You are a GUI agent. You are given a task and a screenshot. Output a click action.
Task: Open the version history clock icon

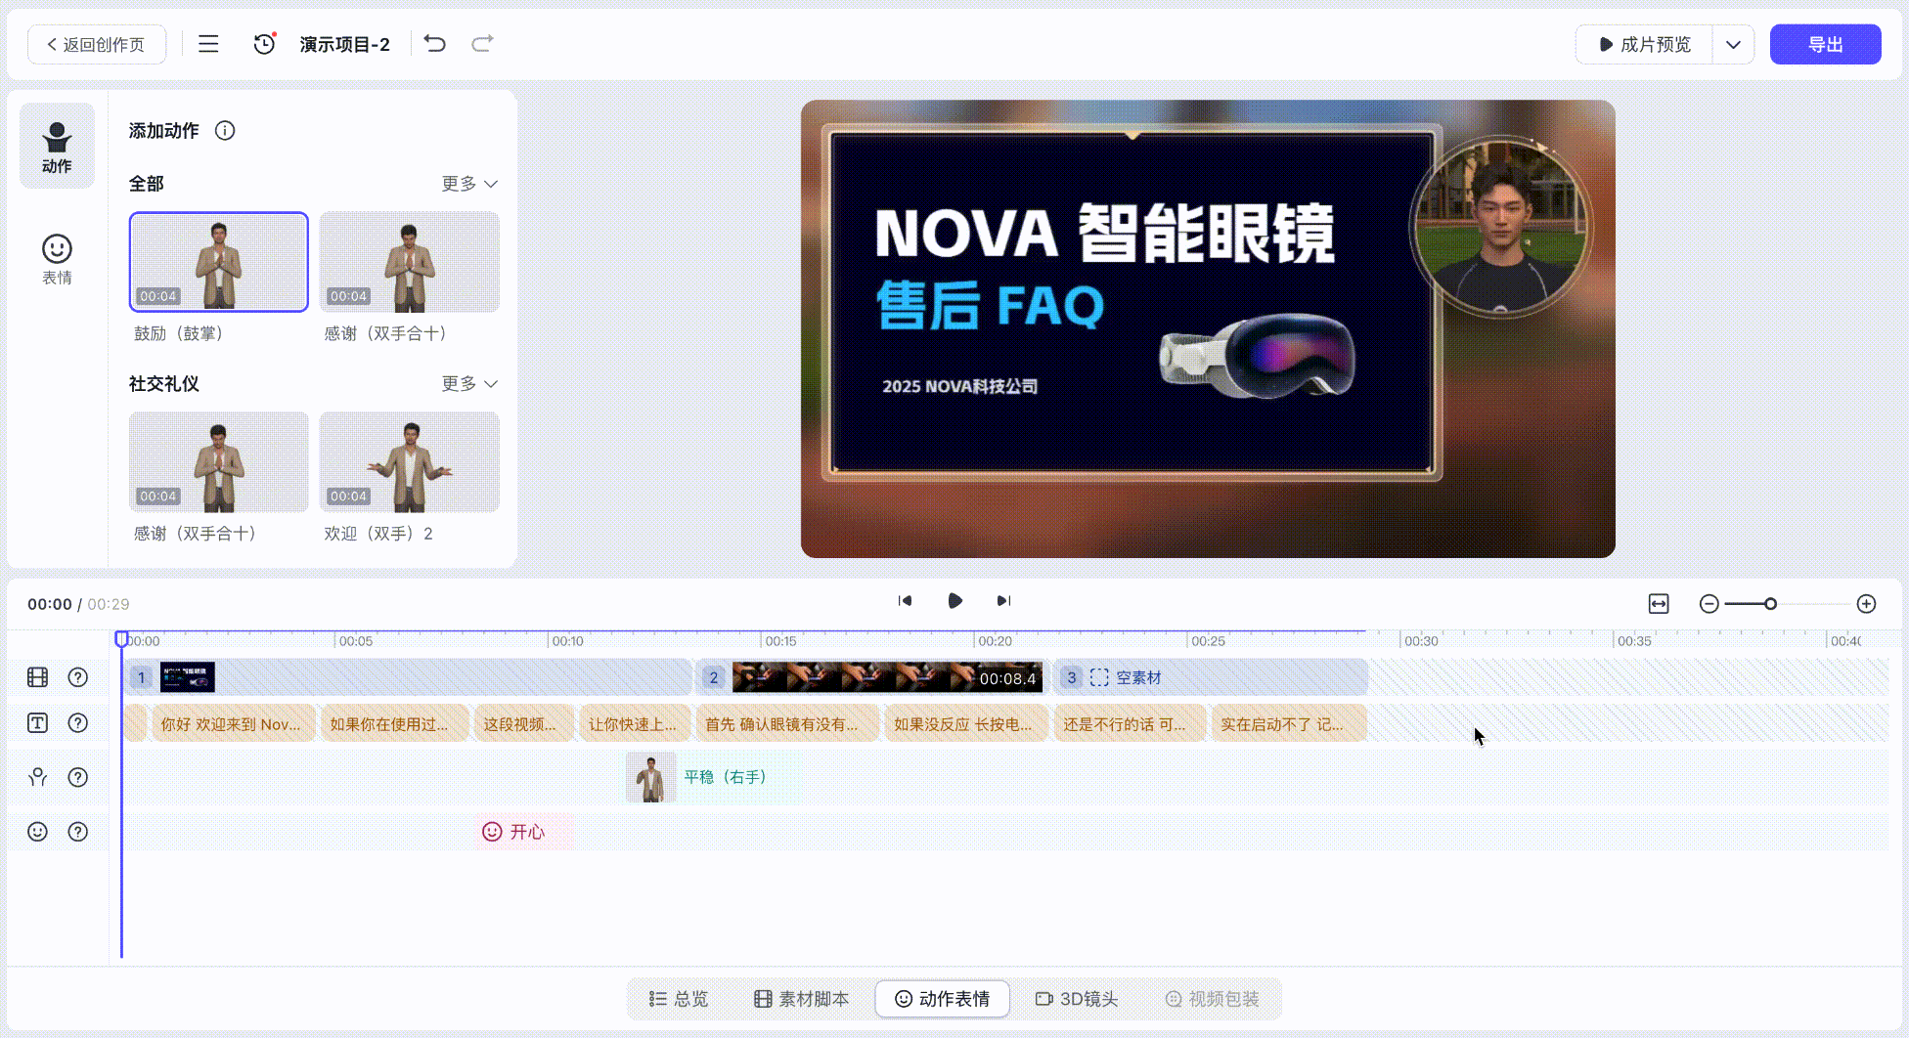click(264, 44)
